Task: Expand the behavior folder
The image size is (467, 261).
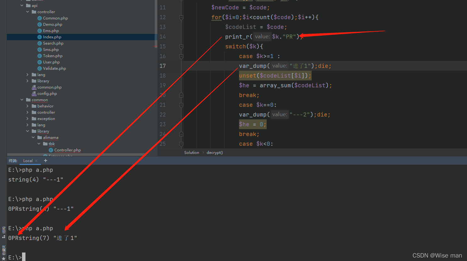Action: (27, 106)
